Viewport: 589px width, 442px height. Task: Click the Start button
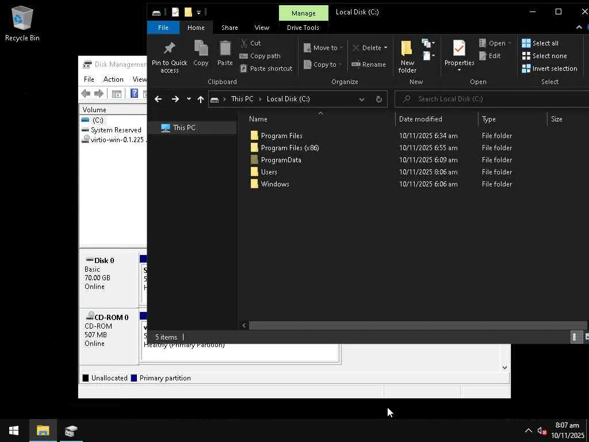[14, 430]
